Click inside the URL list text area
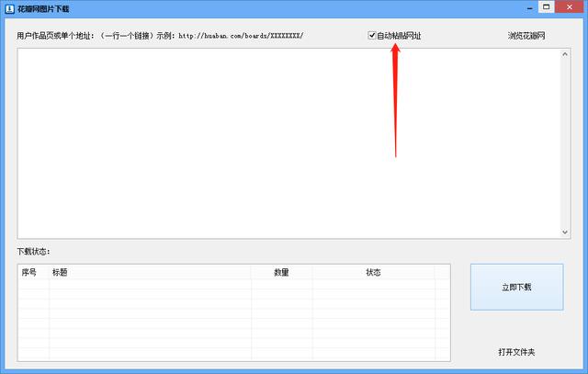This screenshot has height=374, width=588. pyautogui.click(x=288, y=143)
